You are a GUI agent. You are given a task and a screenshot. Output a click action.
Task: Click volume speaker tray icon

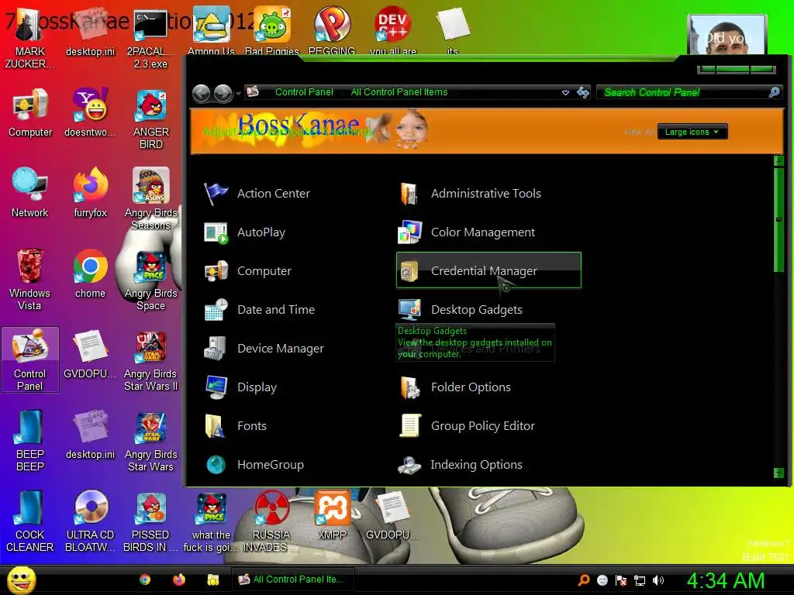658,580
